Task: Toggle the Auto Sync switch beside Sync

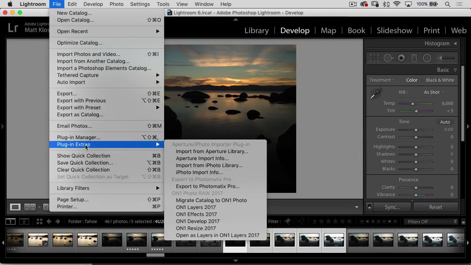Action: 369,207
